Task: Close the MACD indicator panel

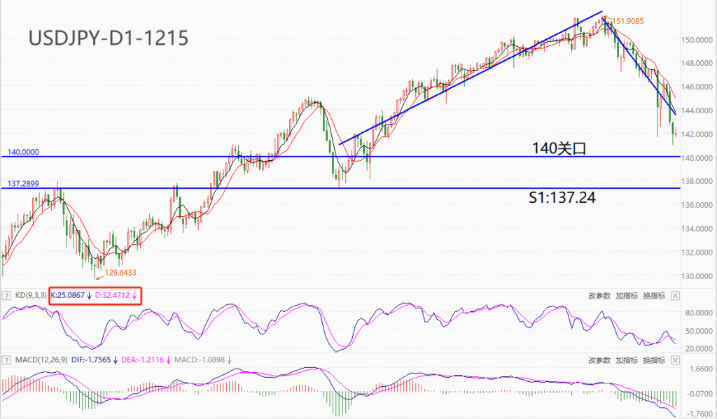Action: (675, 360)
